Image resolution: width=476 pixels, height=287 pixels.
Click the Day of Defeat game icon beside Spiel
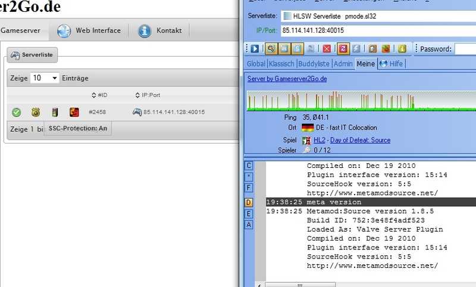click(306, 141)
